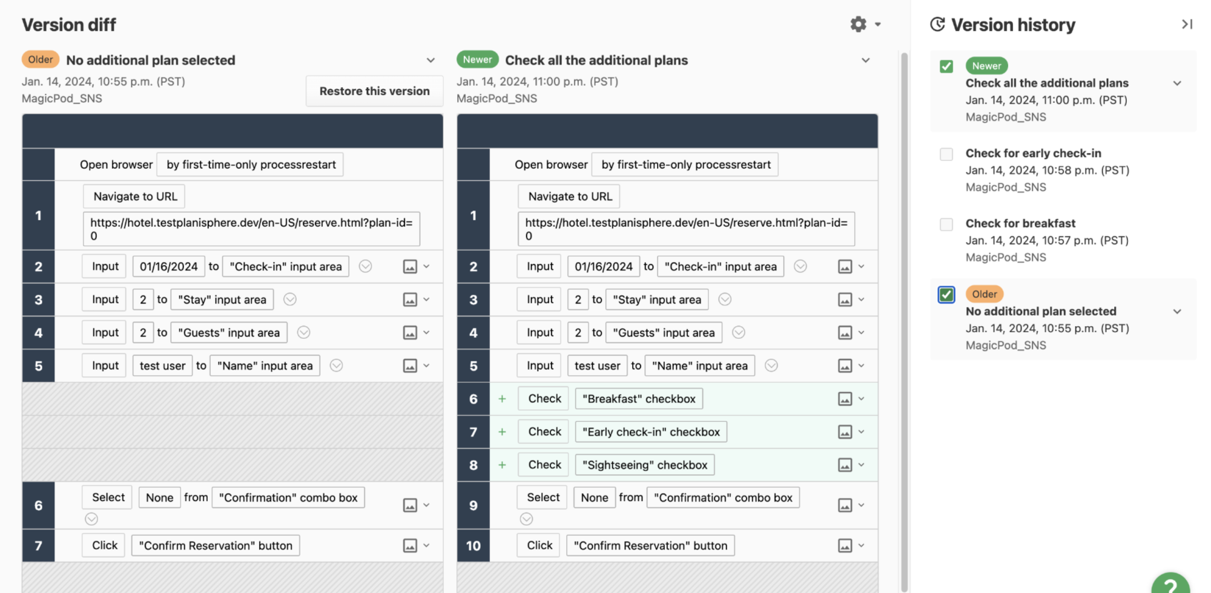This screenshot has width=1211, height=593.
Task: Uncheck the 'No additional plan selected' version
Action: point(946,295)
